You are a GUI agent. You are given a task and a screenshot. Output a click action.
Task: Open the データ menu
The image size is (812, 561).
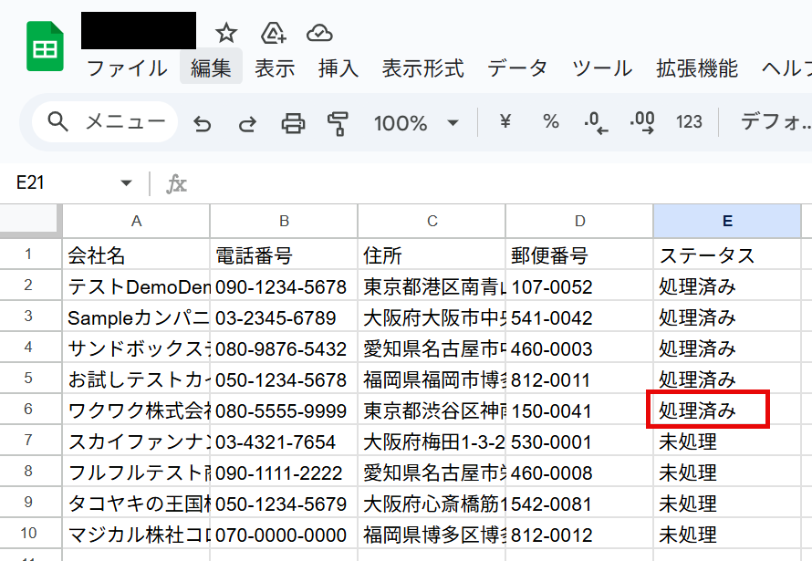pos(517,68)
